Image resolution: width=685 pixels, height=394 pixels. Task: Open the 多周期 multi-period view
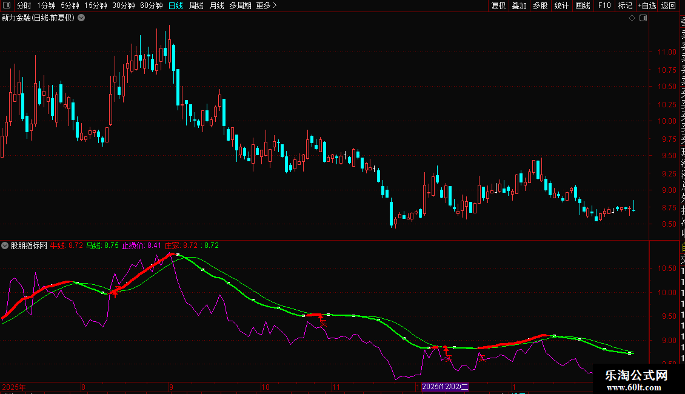click(240, 5)
